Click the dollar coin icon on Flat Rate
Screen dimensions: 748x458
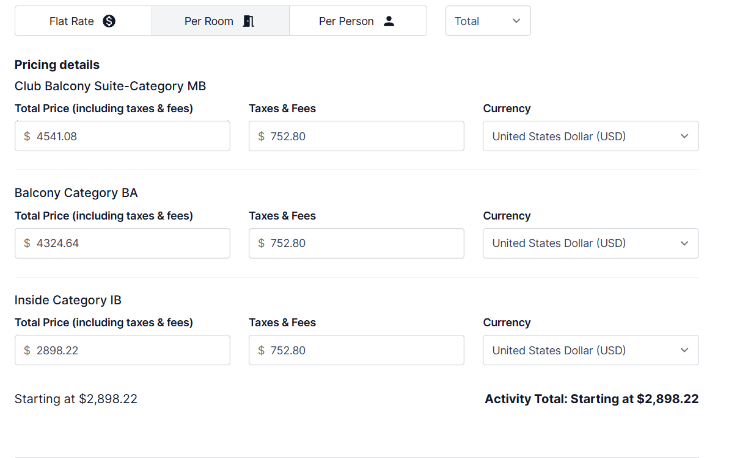(109, 21)
